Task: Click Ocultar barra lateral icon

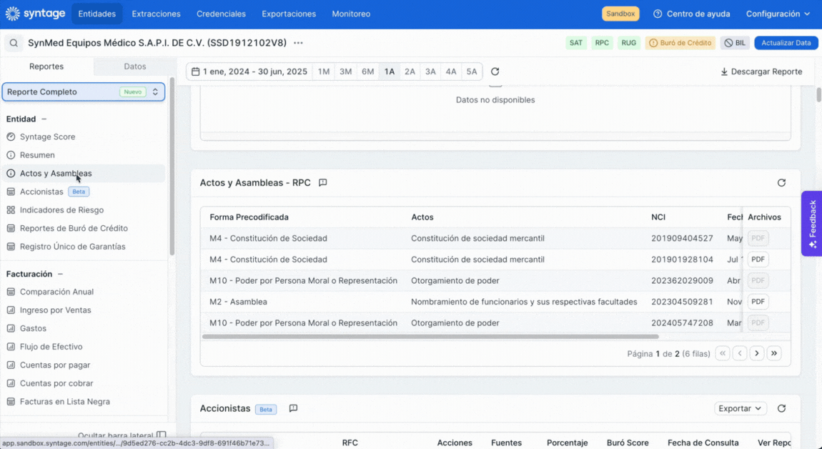Action: pyautogui.click(x=162, y=435)
